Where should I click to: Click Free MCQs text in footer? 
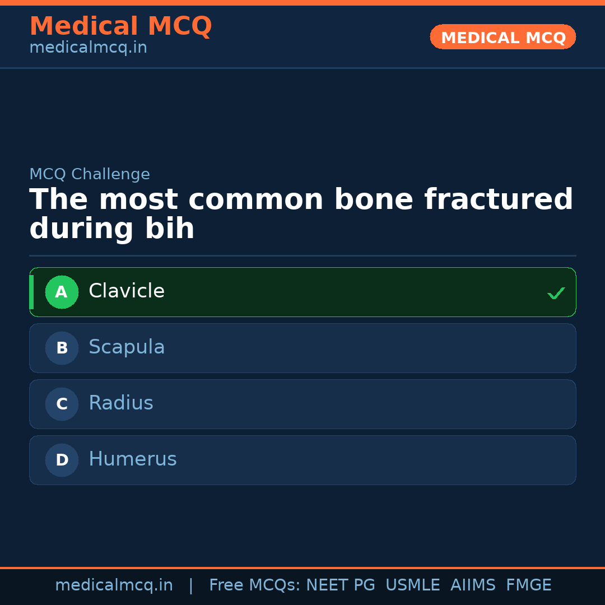click(x=254, y=585)
